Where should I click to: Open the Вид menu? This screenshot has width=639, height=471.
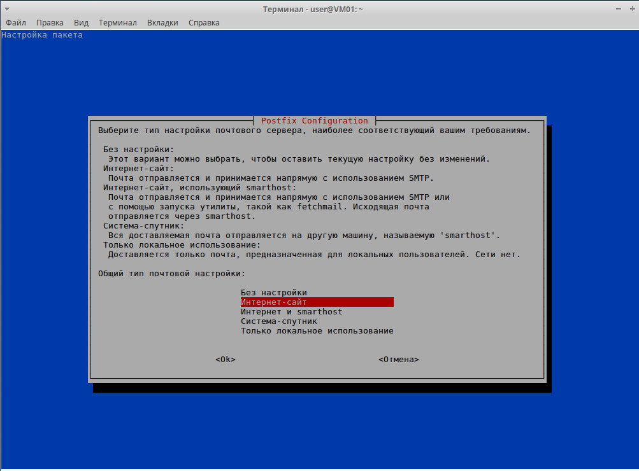point(81,23)
